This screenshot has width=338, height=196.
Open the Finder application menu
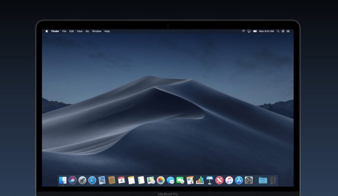point(55,31)
